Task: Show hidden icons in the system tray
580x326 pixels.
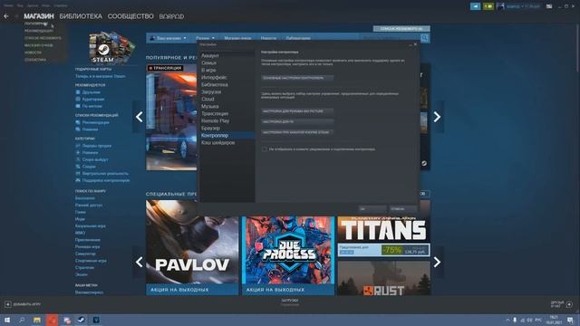Action: (x=507, y=320)
